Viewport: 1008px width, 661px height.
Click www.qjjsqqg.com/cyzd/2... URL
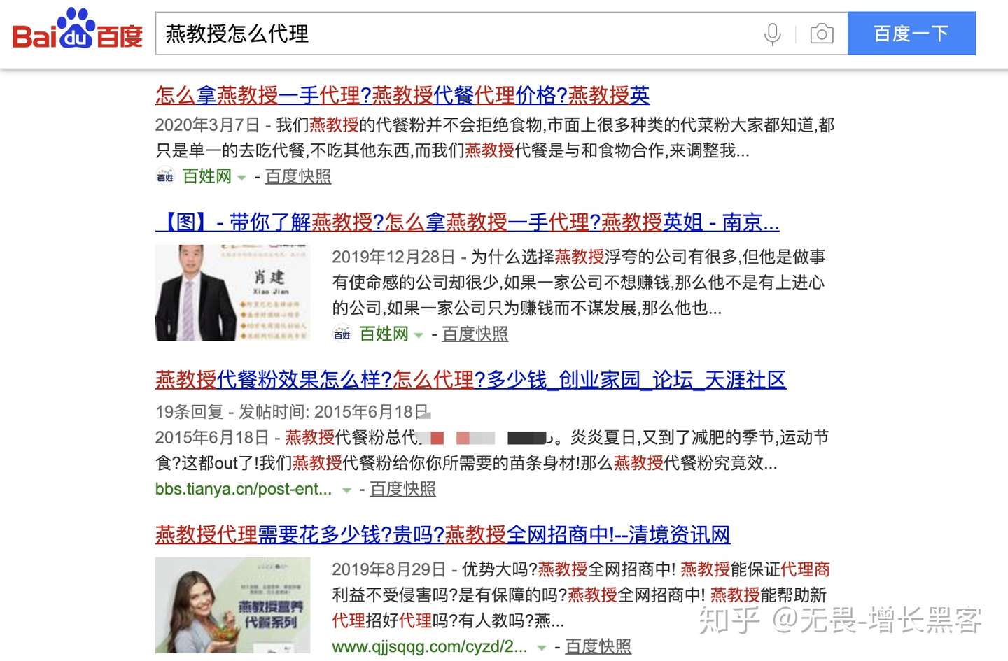tap(430, 646)
